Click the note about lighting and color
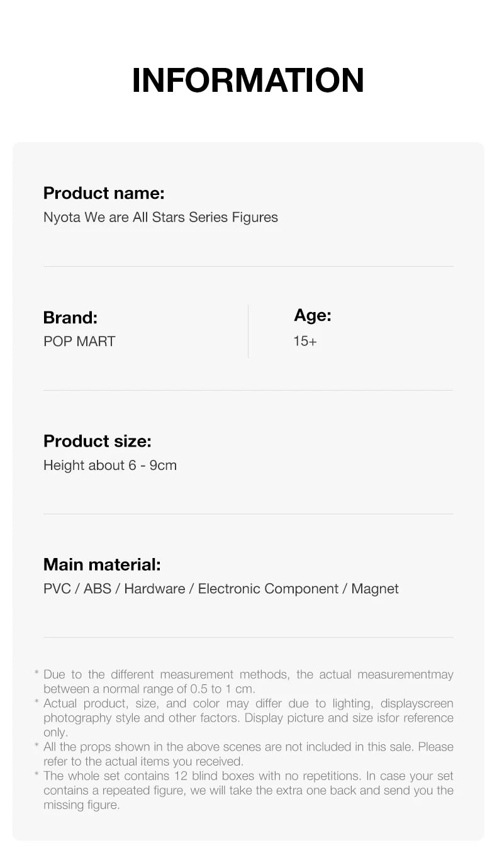 point(248,718)
